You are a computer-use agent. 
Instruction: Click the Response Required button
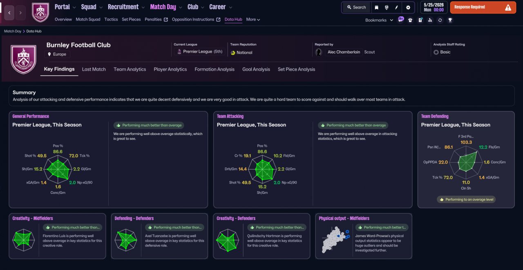coord(483,7)
